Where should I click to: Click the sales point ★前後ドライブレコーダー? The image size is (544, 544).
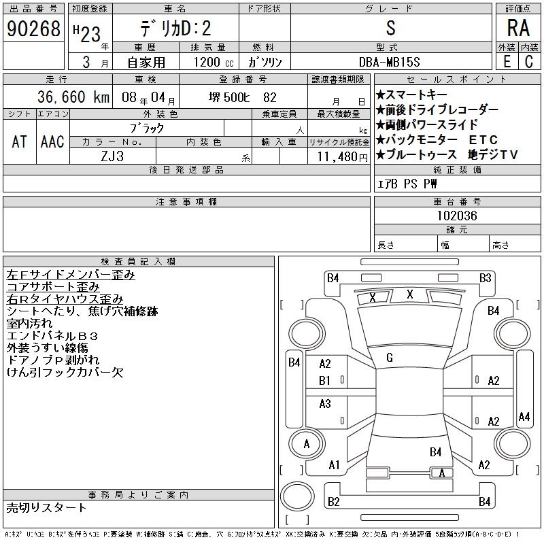[437, 109]
